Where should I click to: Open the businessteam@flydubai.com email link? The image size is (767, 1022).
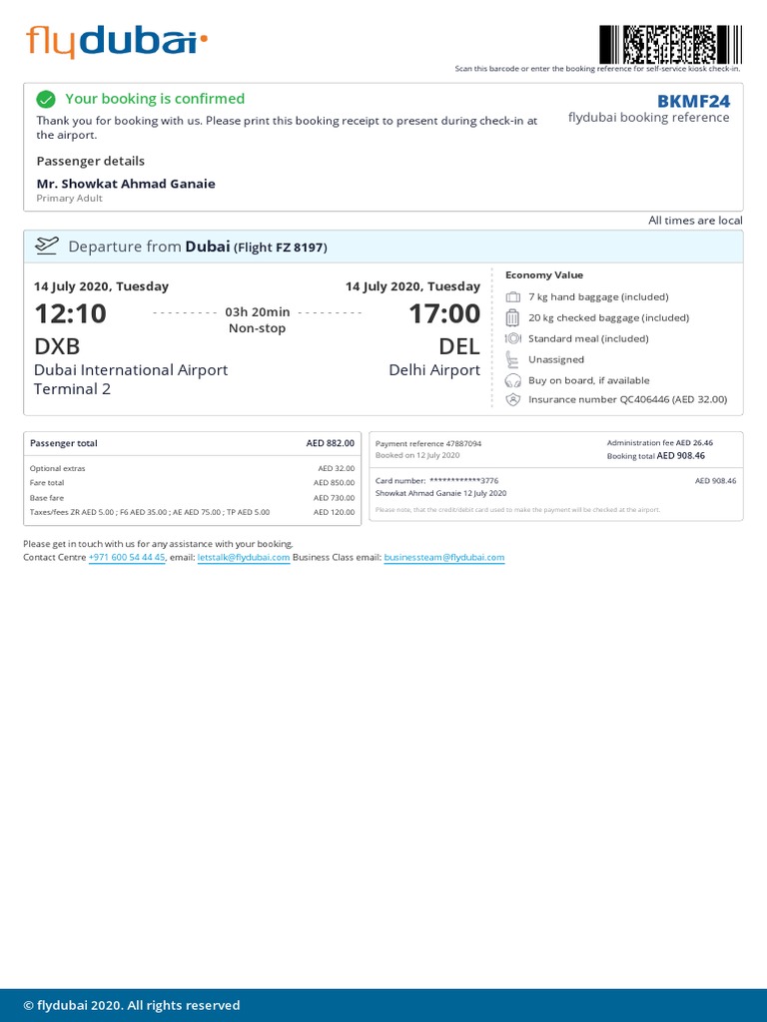click(x=444, y=558)
